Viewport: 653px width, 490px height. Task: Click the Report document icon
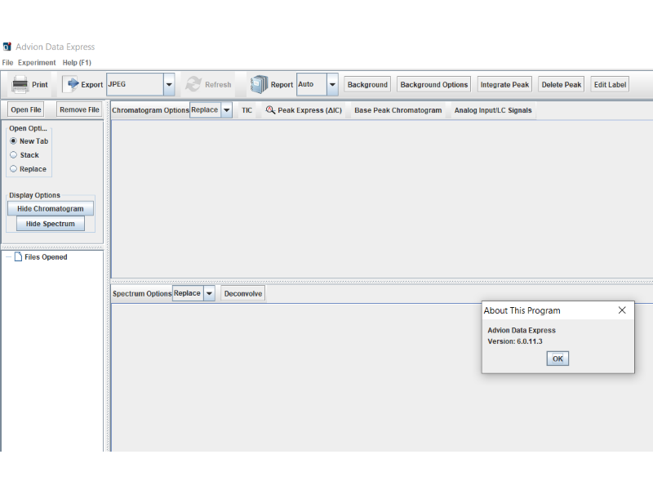[x=260, y=84]
